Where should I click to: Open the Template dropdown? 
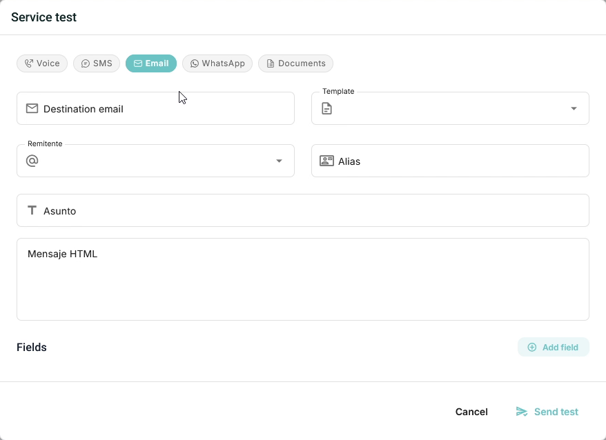pos(450,108)
